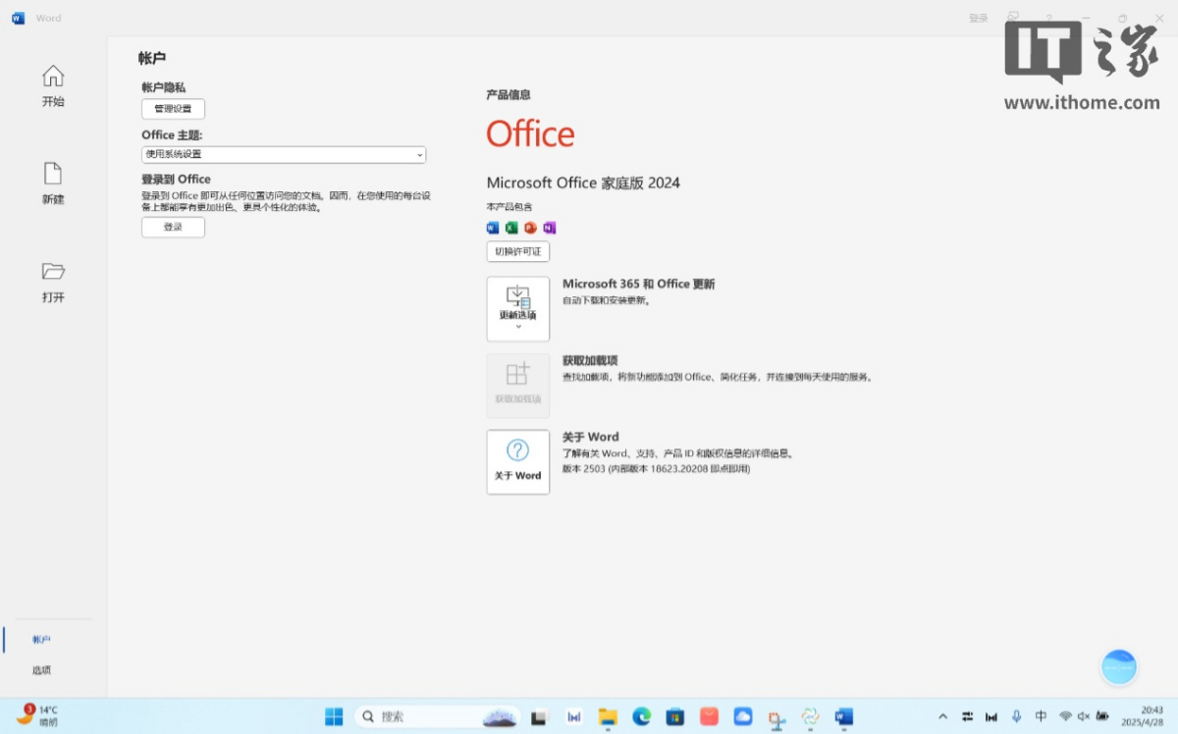The height and width of the screenshot is (734, 1178).
Task: Click the OneNote icon under 本产品包含
Action: [549, 228]
